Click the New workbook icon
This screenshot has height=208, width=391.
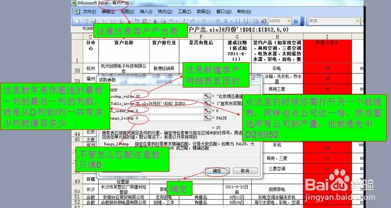[x=77, y=21]
